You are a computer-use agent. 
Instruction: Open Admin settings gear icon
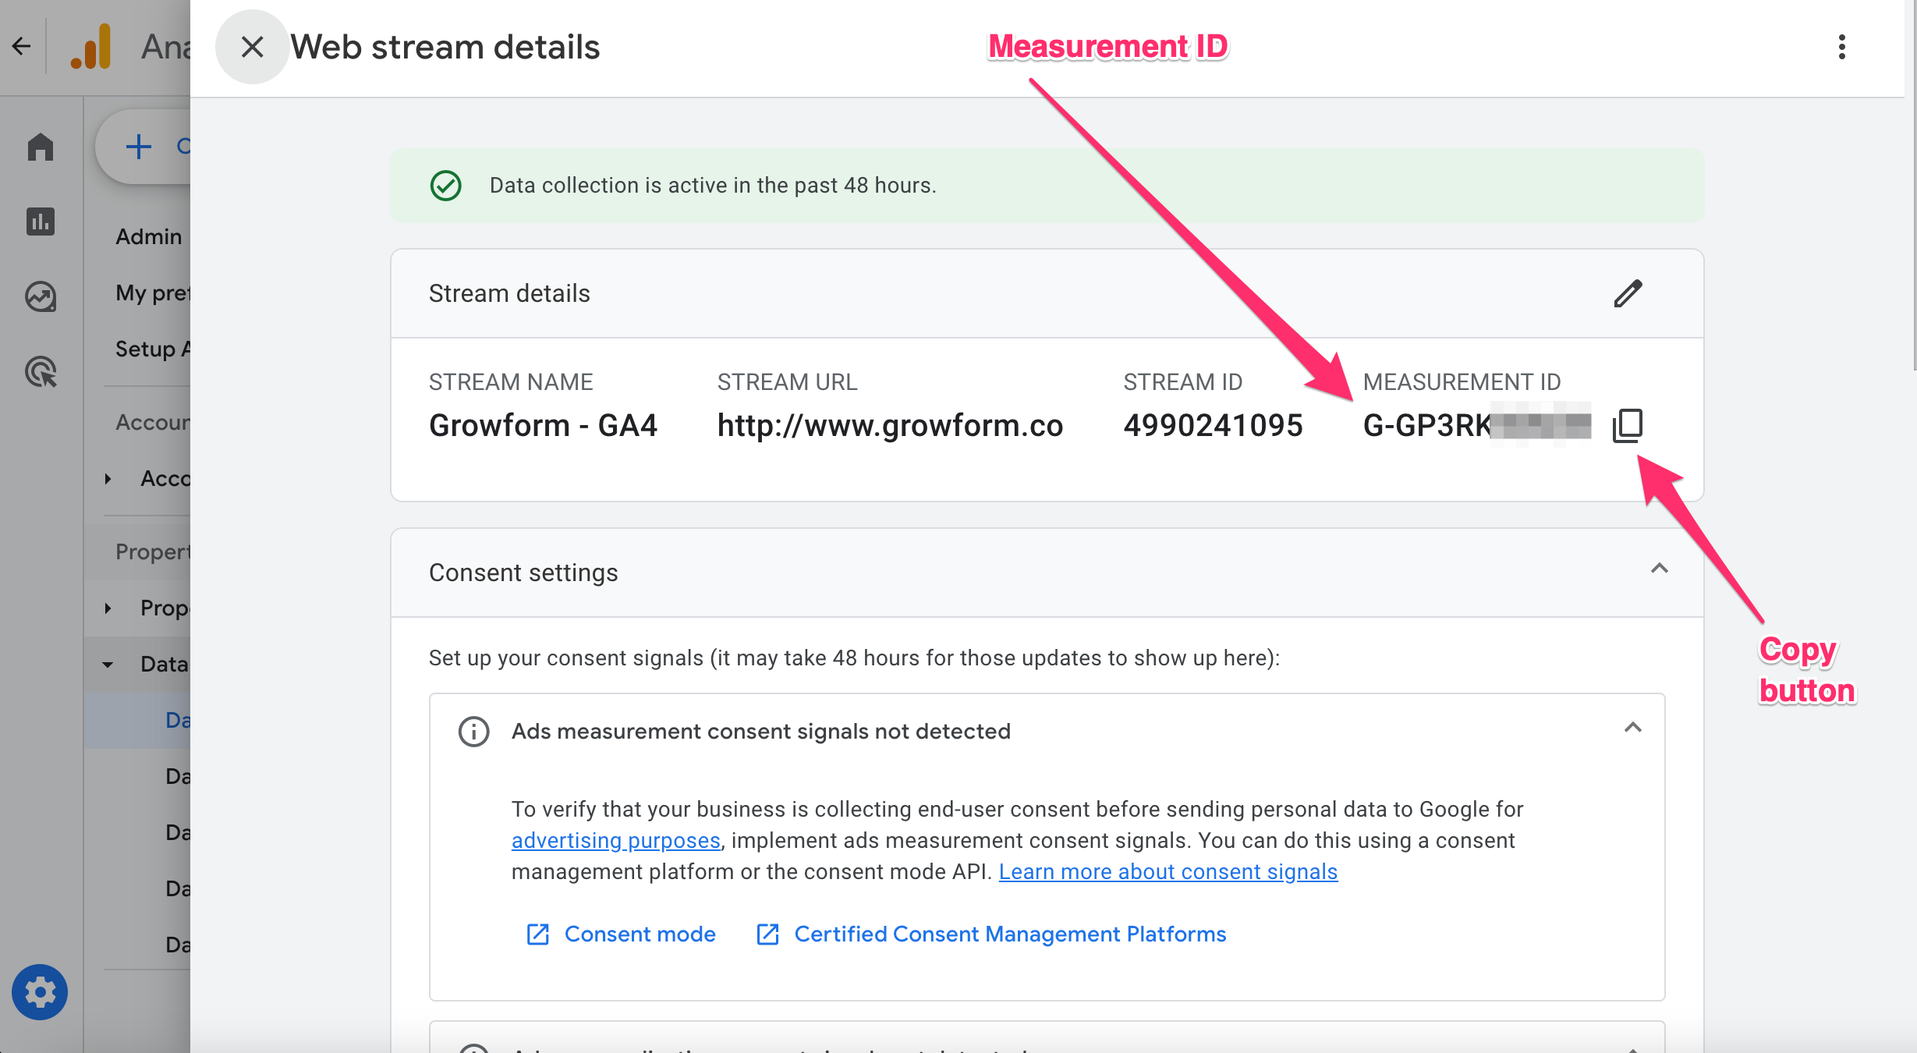coord(40,992)
